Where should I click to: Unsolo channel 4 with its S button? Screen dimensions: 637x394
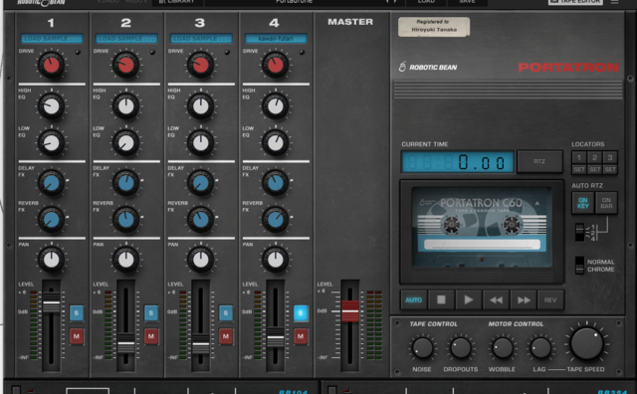pos(301,313)
